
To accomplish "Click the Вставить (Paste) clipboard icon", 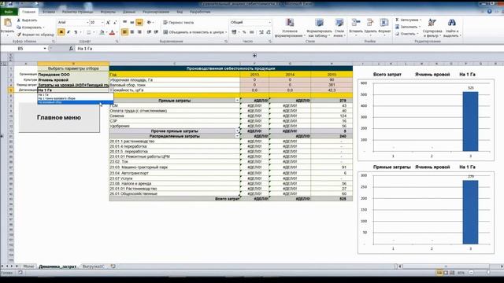I will 7,23.
